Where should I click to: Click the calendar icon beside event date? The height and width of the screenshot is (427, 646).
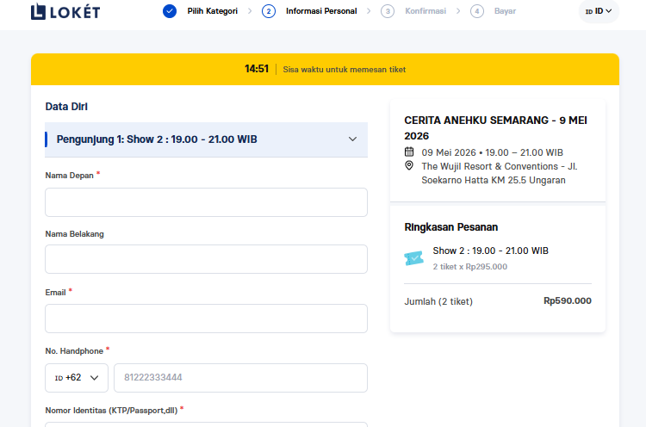point(409,152)
